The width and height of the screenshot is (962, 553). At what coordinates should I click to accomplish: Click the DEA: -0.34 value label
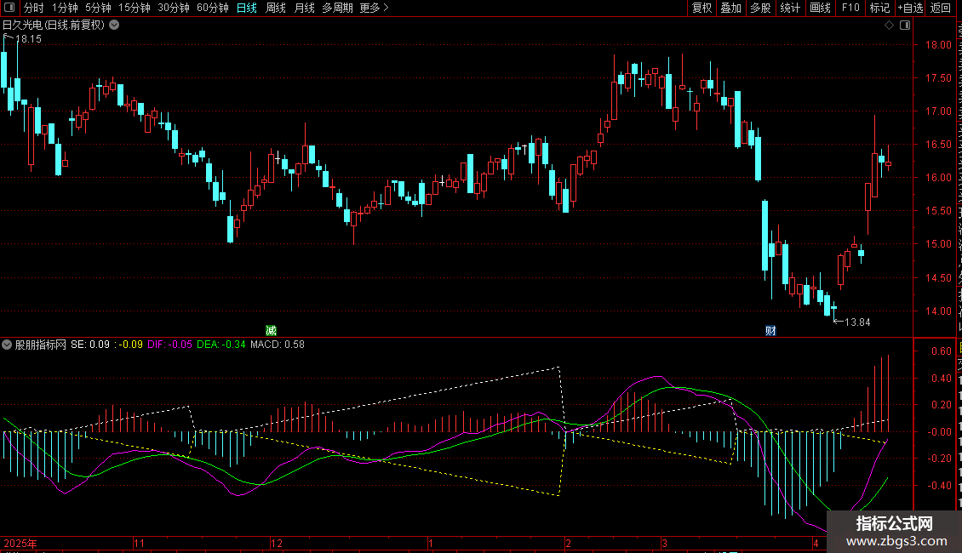[220, 345]
